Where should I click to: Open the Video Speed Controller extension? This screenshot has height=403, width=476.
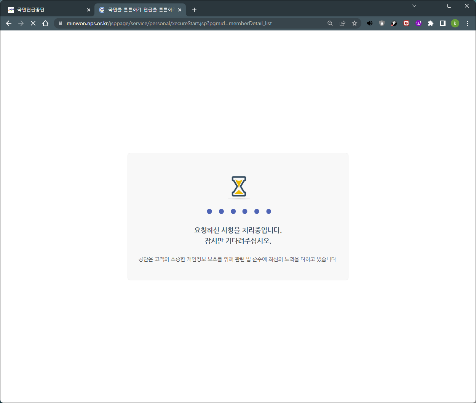point(406,23)
